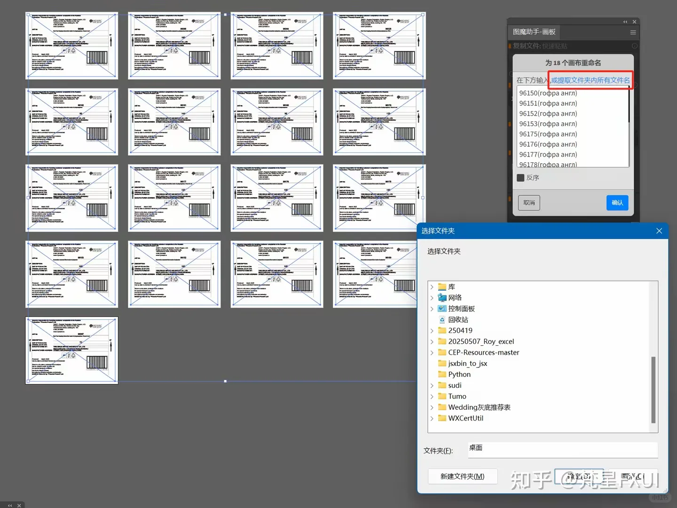This screenshot has height=508, width=677.
Task: Expand the WXCertUtil folder node
Action: pyautogui.click(x=432, y=418)
